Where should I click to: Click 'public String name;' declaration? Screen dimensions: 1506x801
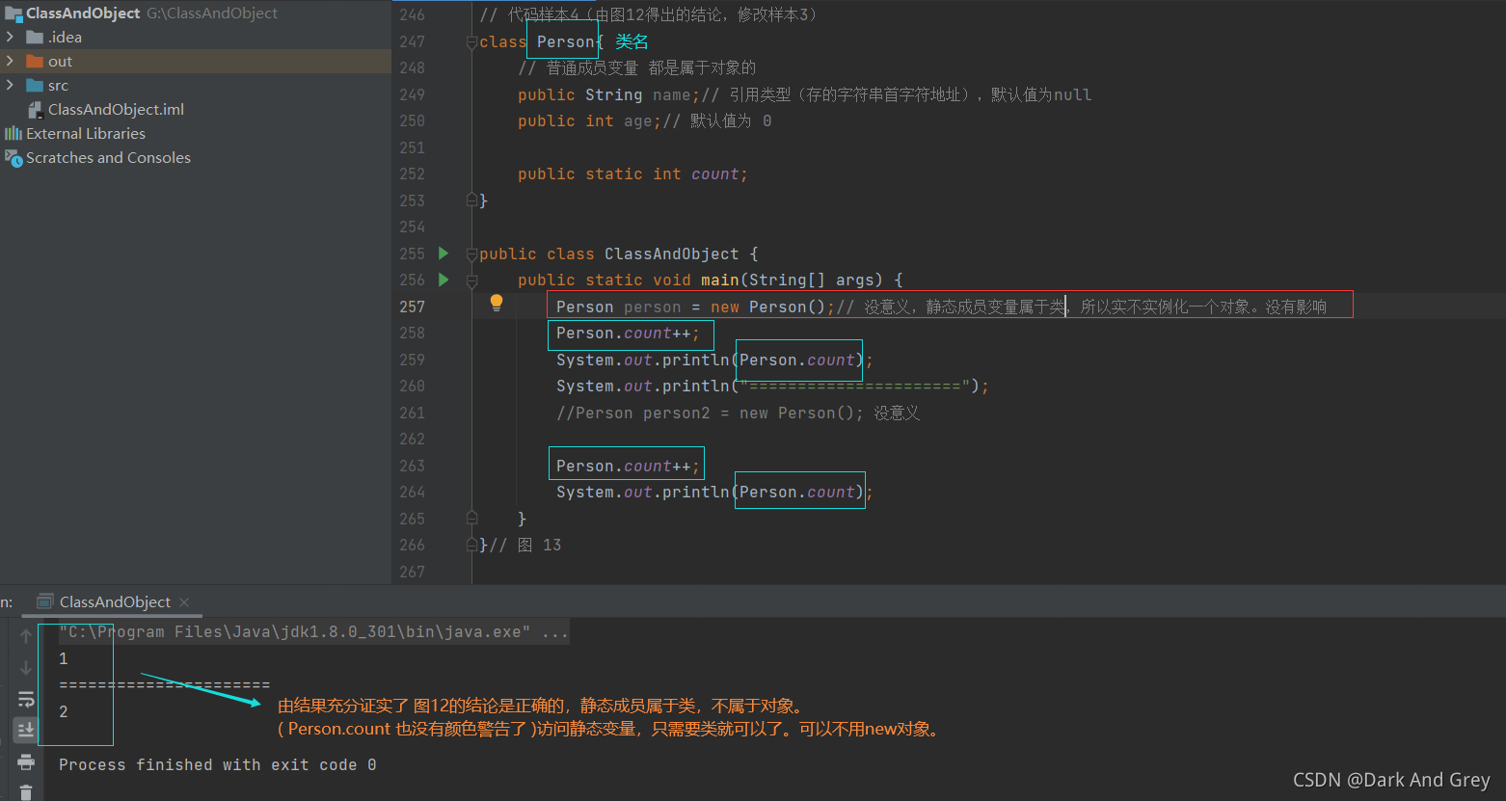(609, 94)
